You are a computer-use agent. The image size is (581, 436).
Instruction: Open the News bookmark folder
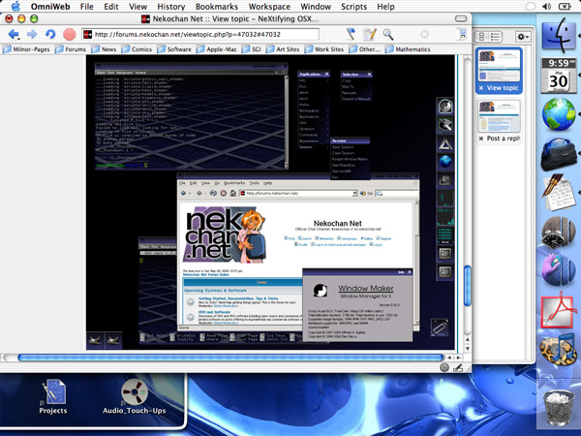click(104, 49)
